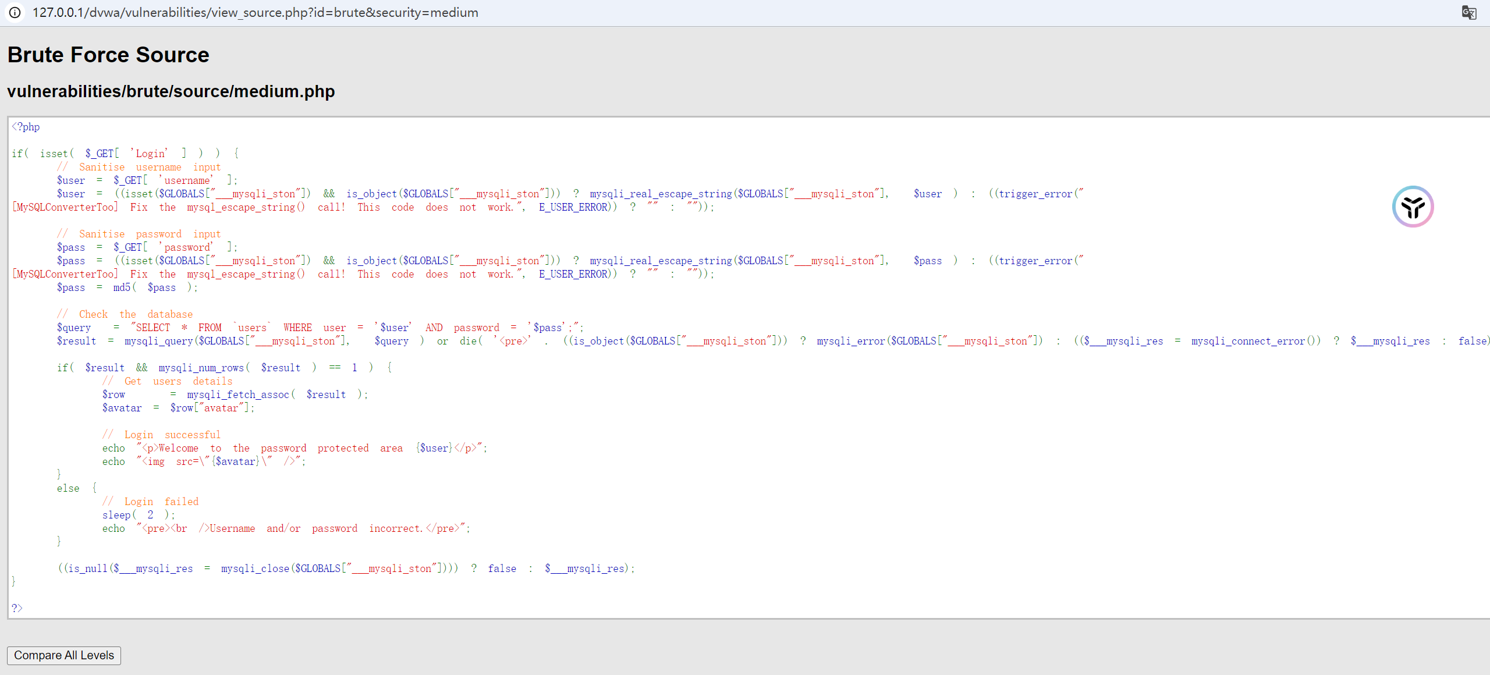Click the vulnerabilities/brute/source/medium.php file path heading
Screen dimensions: 1490x675
(x=171, y=91)
